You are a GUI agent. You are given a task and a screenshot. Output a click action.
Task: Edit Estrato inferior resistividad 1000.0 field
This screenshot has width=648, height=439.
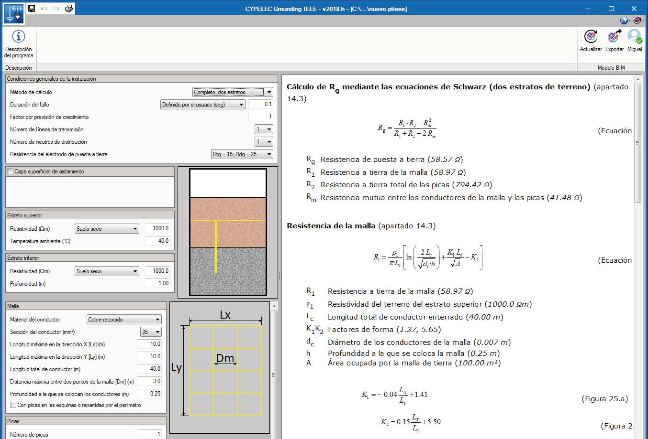(157, 271)
